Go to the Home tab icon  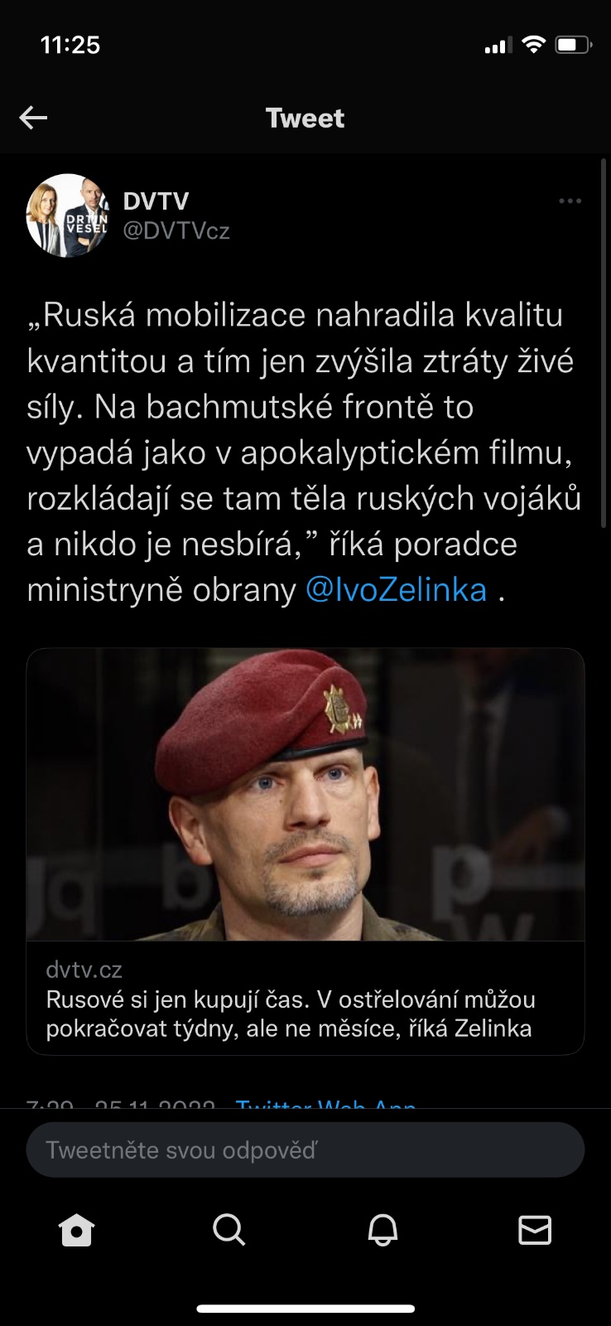[x=77, y=1230]
